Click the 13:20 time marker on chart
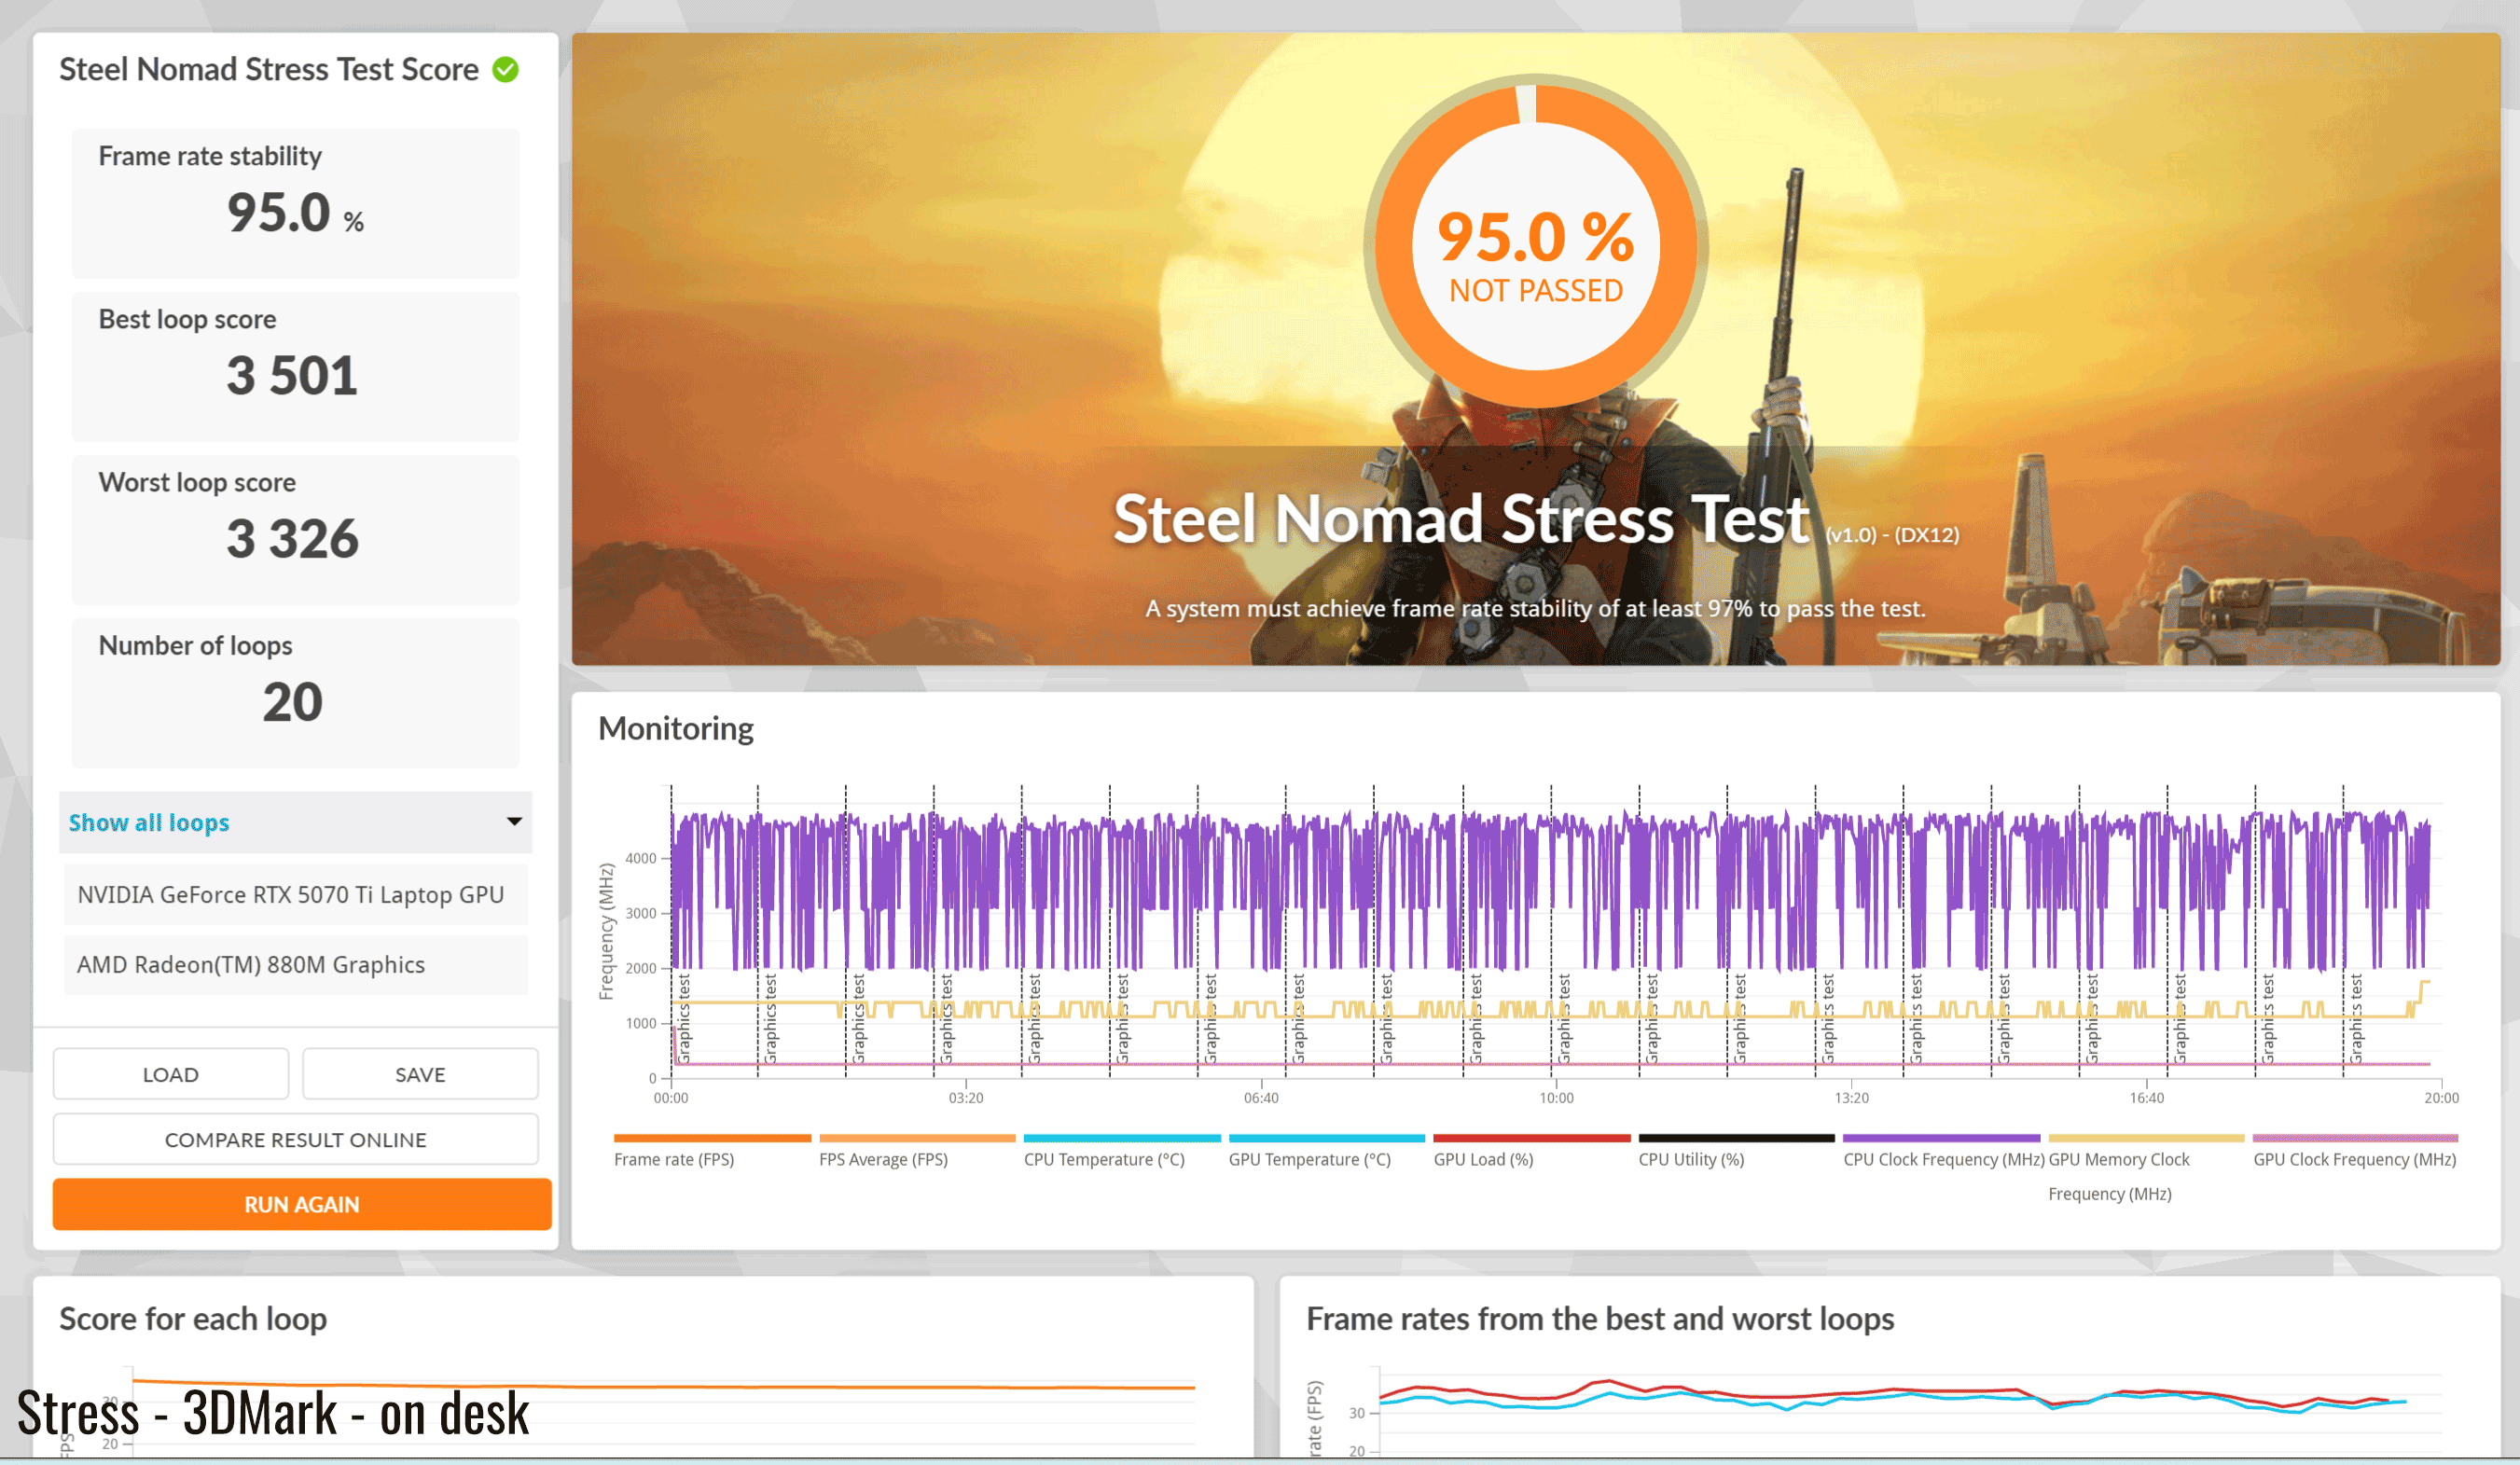This screenshot has height=1465, width=2520. click(x=1851, y=1097)
